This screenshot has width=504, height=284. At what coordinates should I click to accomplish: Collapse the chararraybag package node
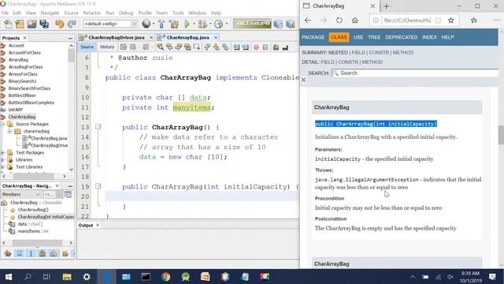(x=9, y=131)
